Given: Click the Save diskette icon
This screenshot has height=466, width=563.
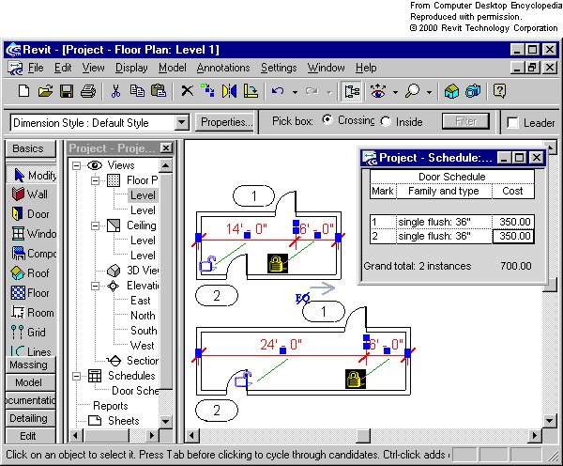Looking at the screenshot, I should [67, 91].
